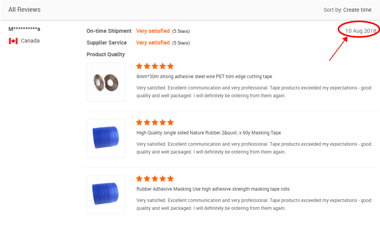Click the On-time Shipment label
Screen dimensions: 380x227
pyautogui.click(x=109, y=31)
